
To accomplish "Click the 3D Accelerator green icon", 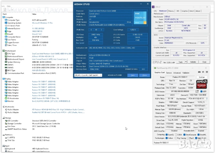I will pyautogui.click(x=6, y=98).
